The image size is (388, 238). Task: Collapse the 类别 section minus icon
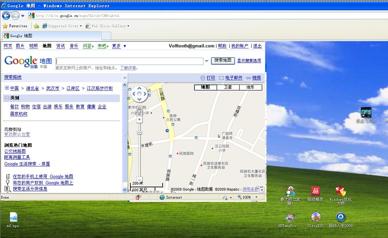pyautogui.click(x=7, y=98)
